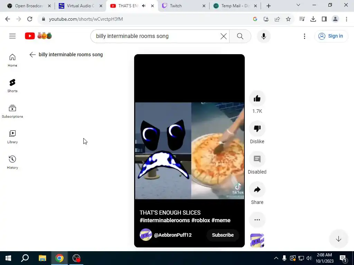354x265 pixels.
Task: Click #interminablerooms hashtag
Action: [165, 220]
